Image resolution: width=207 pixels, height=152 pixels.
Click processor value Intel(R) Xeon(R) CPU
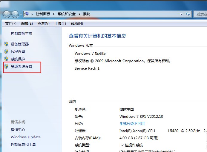coord(137,131)
